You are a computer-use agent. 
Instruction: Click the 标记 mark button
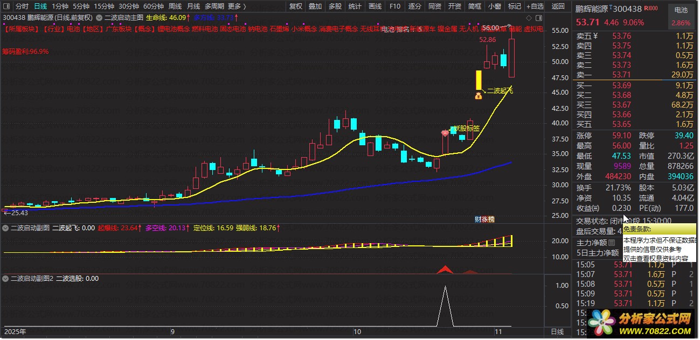coord(514,6)
